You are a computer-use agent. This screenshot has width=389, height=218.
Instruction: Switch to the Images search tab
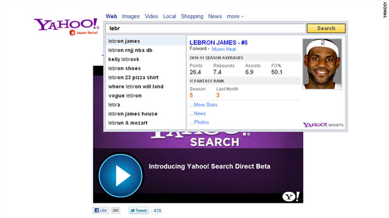pos(131,16)
